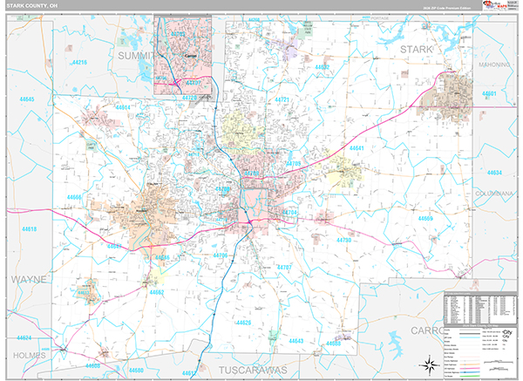Viewport: 523px width, 381px height.
Task: Click ZIP code label 44647
Action: (x=114, y=247)
